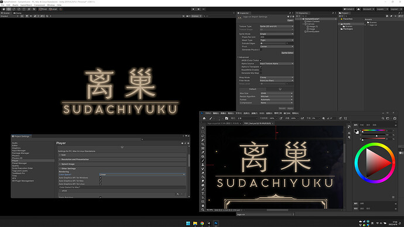Click the Apply button in Inspector

click(x=290, y=108)
